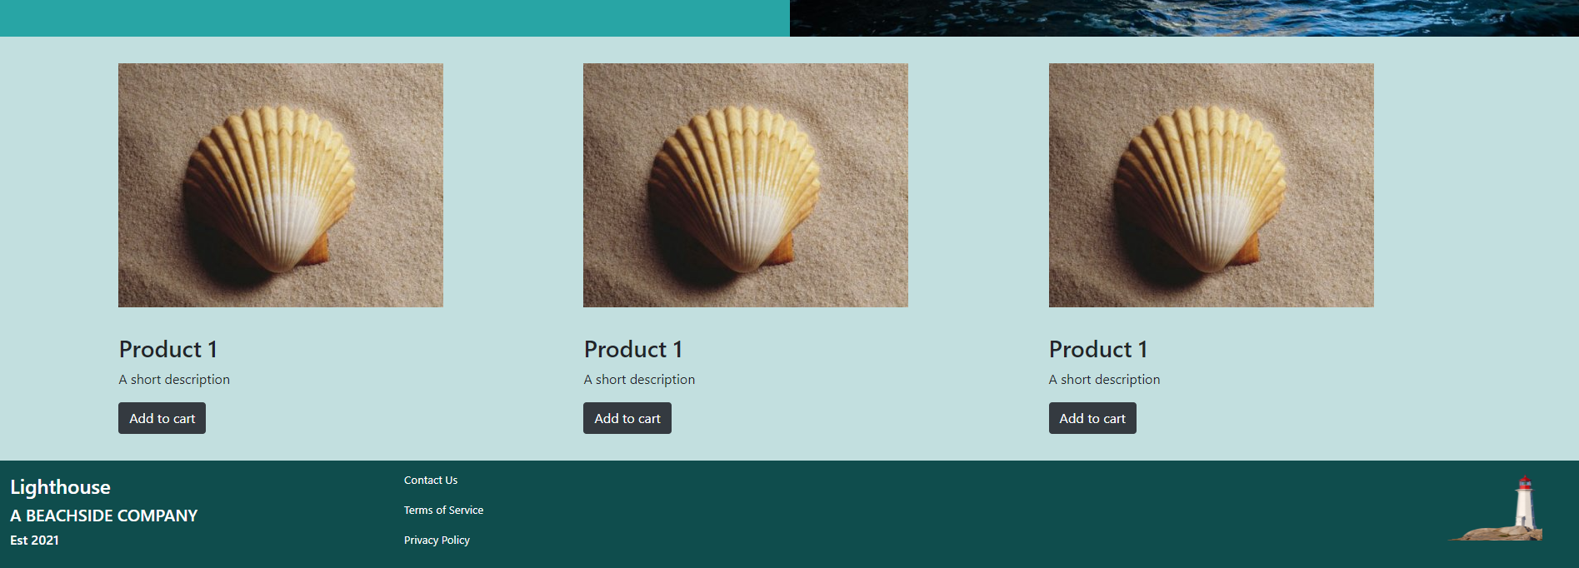The image size is (1579, 568).
Task: Click the lighthouse logo in the footer
Action: pyautogui.click(x=1496, y=510)
